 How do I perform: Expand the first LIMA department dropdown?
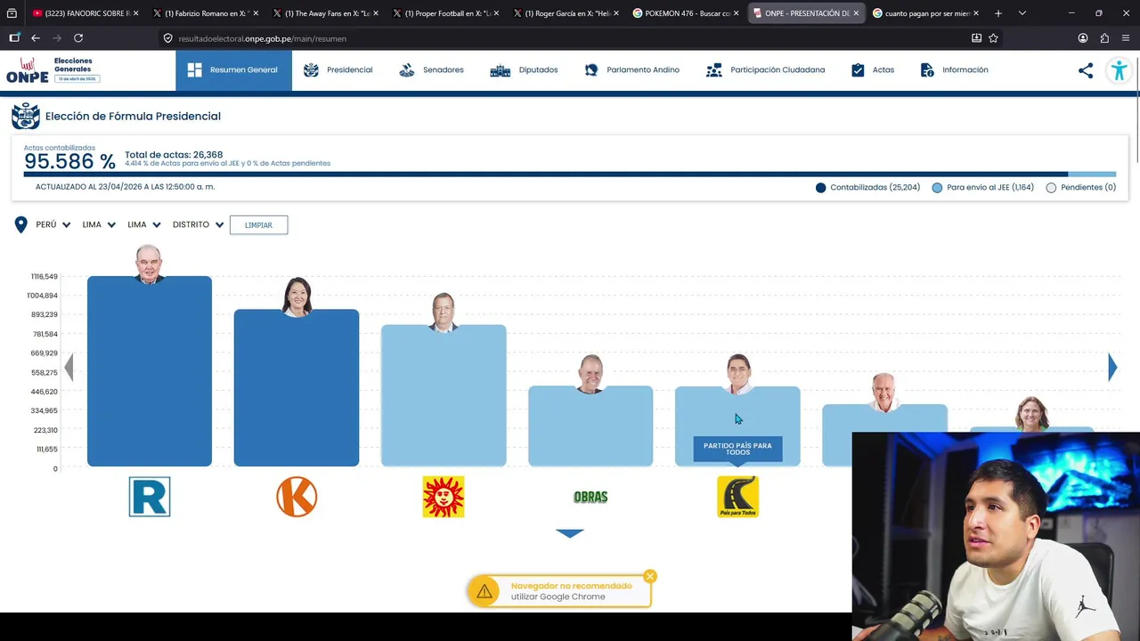coord(99,224)
